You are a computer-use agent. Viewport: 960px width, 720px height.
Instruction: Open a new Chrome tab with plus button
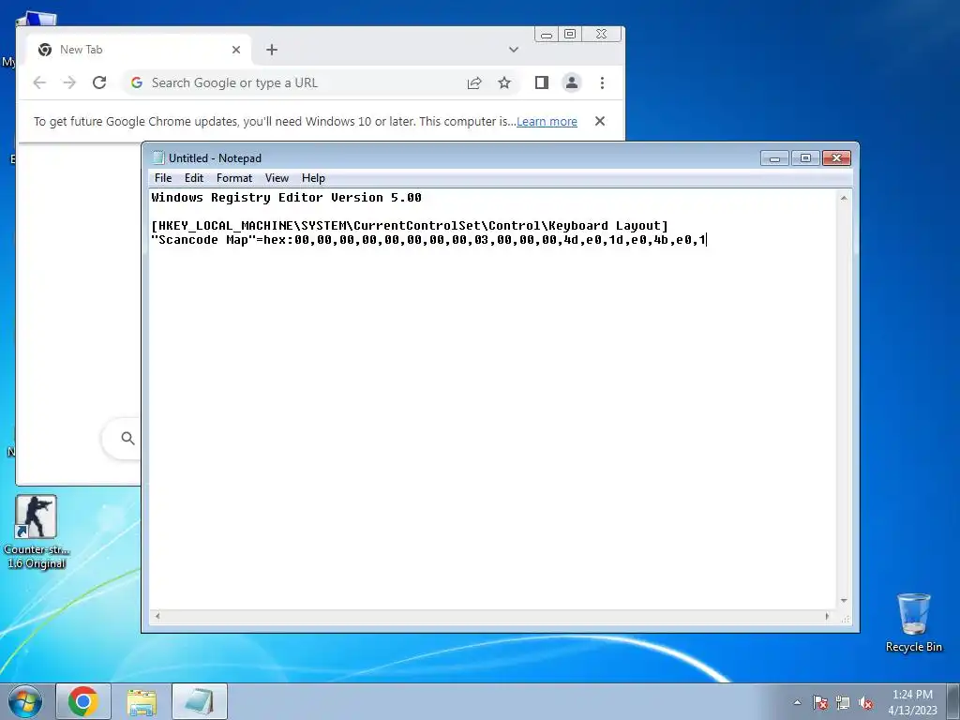coord(272,50)
